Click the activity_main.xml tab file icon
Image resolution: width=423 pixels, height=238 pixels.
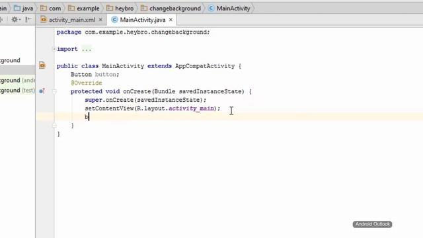(43, 19)
